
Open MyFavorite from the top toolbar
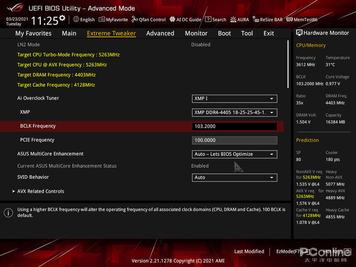[x=113, y=19]
